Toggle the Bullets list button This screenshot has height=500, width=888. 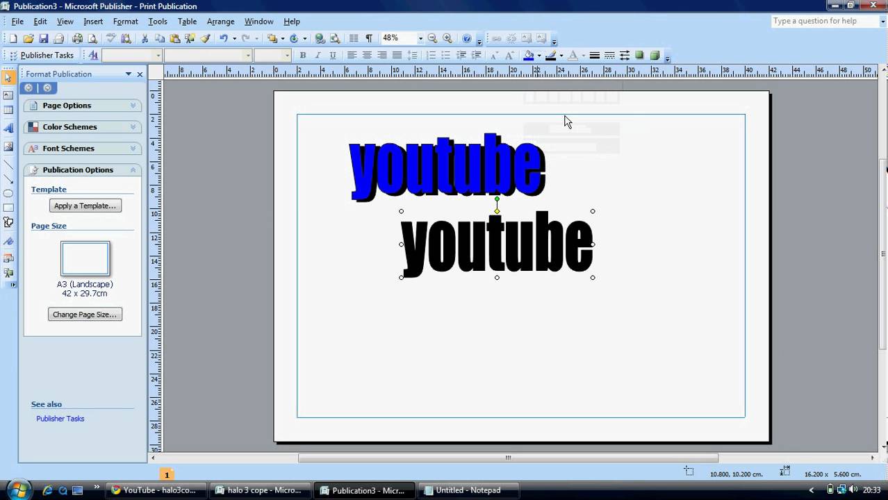(x=446, y=56)
